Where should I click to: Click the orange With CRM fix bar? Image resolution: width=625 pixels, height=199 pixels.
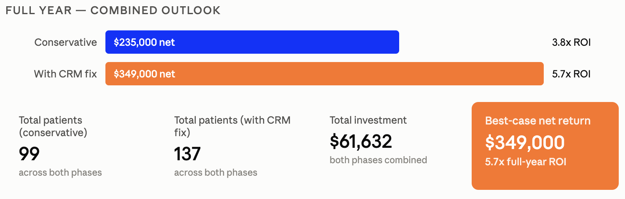coord(325,74)
